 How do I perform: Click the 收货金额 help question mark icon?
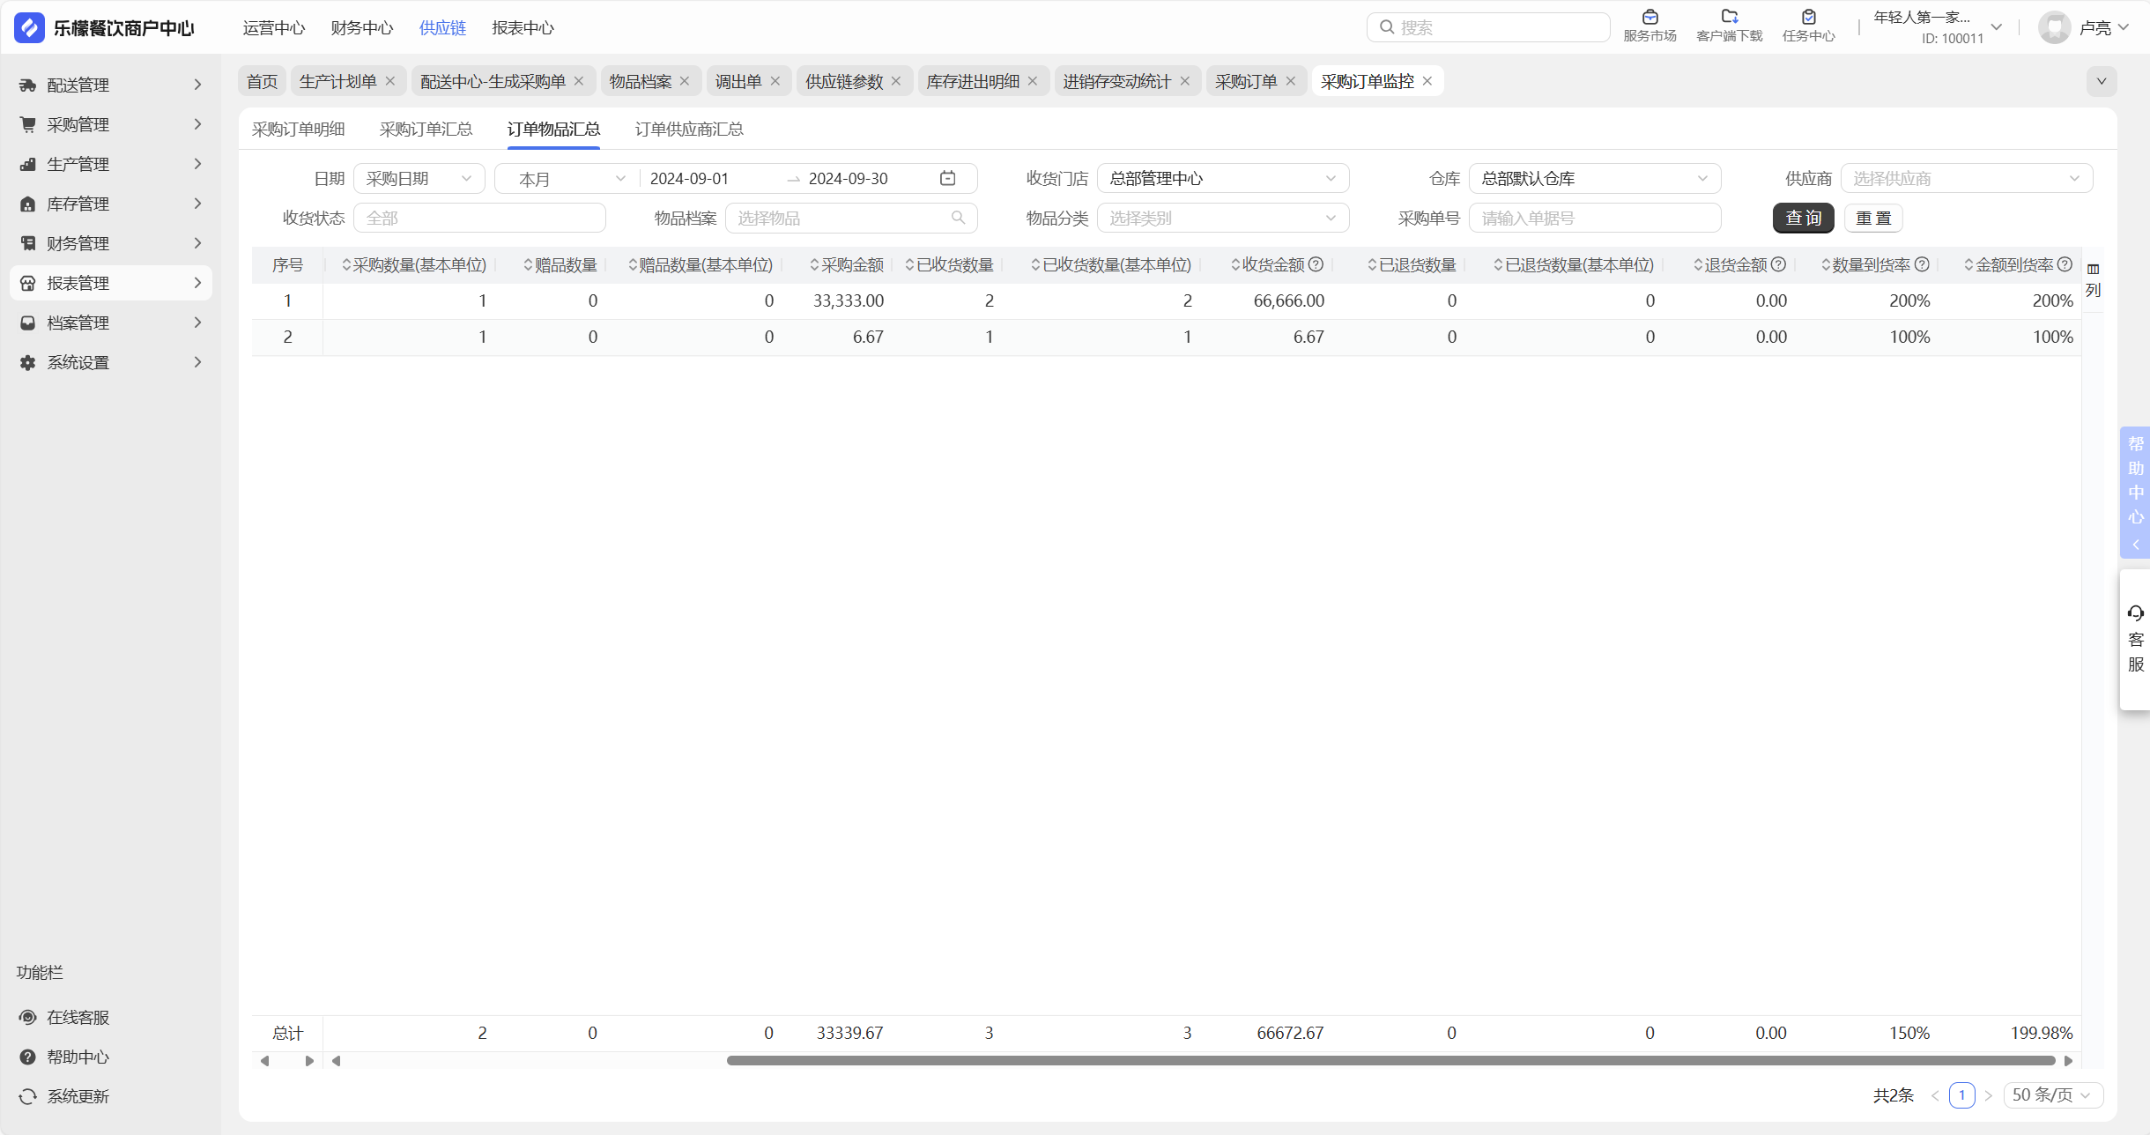pos(1316,264)
